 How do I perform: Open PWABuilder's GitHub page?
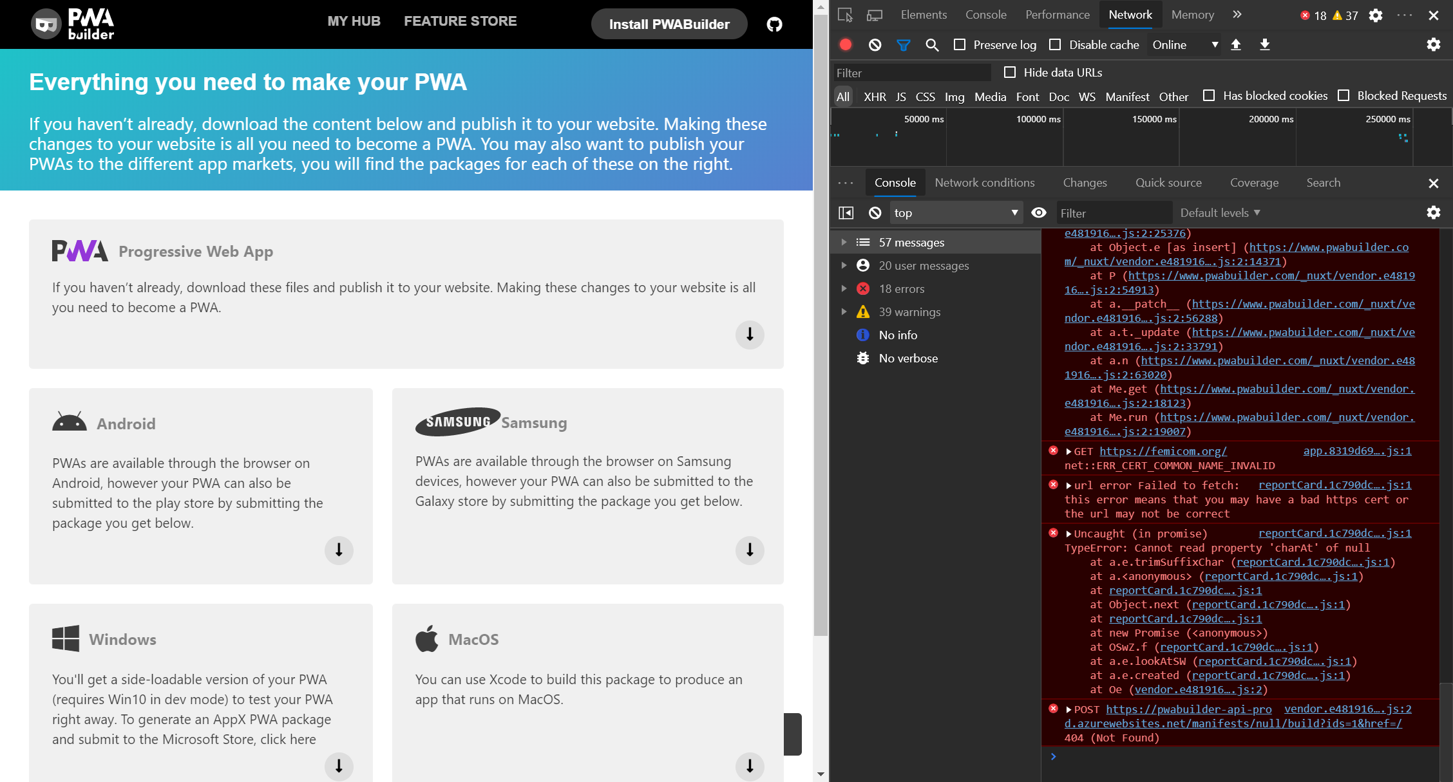pyautogui.click(x=774, y=24)
